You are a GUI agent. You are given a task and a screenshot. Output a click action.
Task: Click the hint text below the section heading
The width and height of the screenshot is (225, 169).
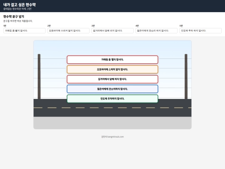[x=18, y=21]
